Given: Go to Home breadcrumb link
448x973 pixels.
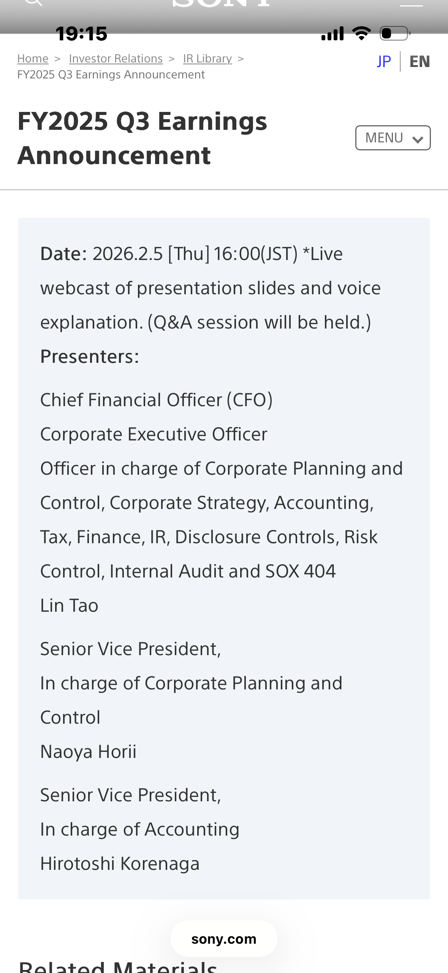Looking at the screenshot, I should [33, 59].
